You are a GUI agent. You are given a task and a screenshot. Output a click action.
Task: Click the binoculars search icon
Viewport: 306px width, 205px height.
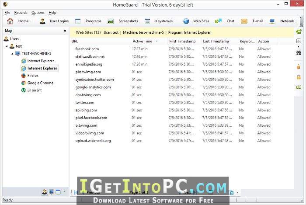(299, 52)
